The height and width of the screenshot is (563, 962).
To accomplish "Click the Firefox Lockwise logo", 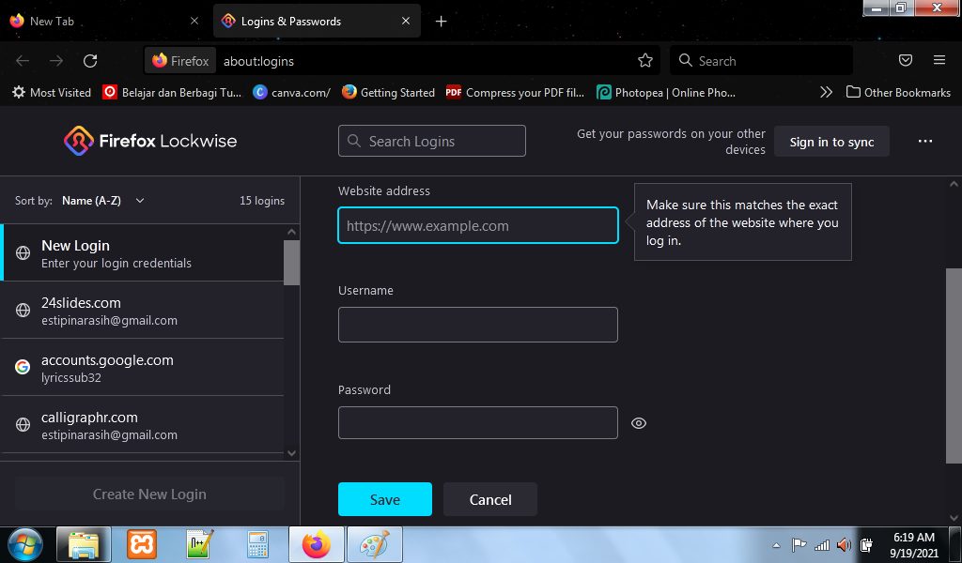I will 150,142.
